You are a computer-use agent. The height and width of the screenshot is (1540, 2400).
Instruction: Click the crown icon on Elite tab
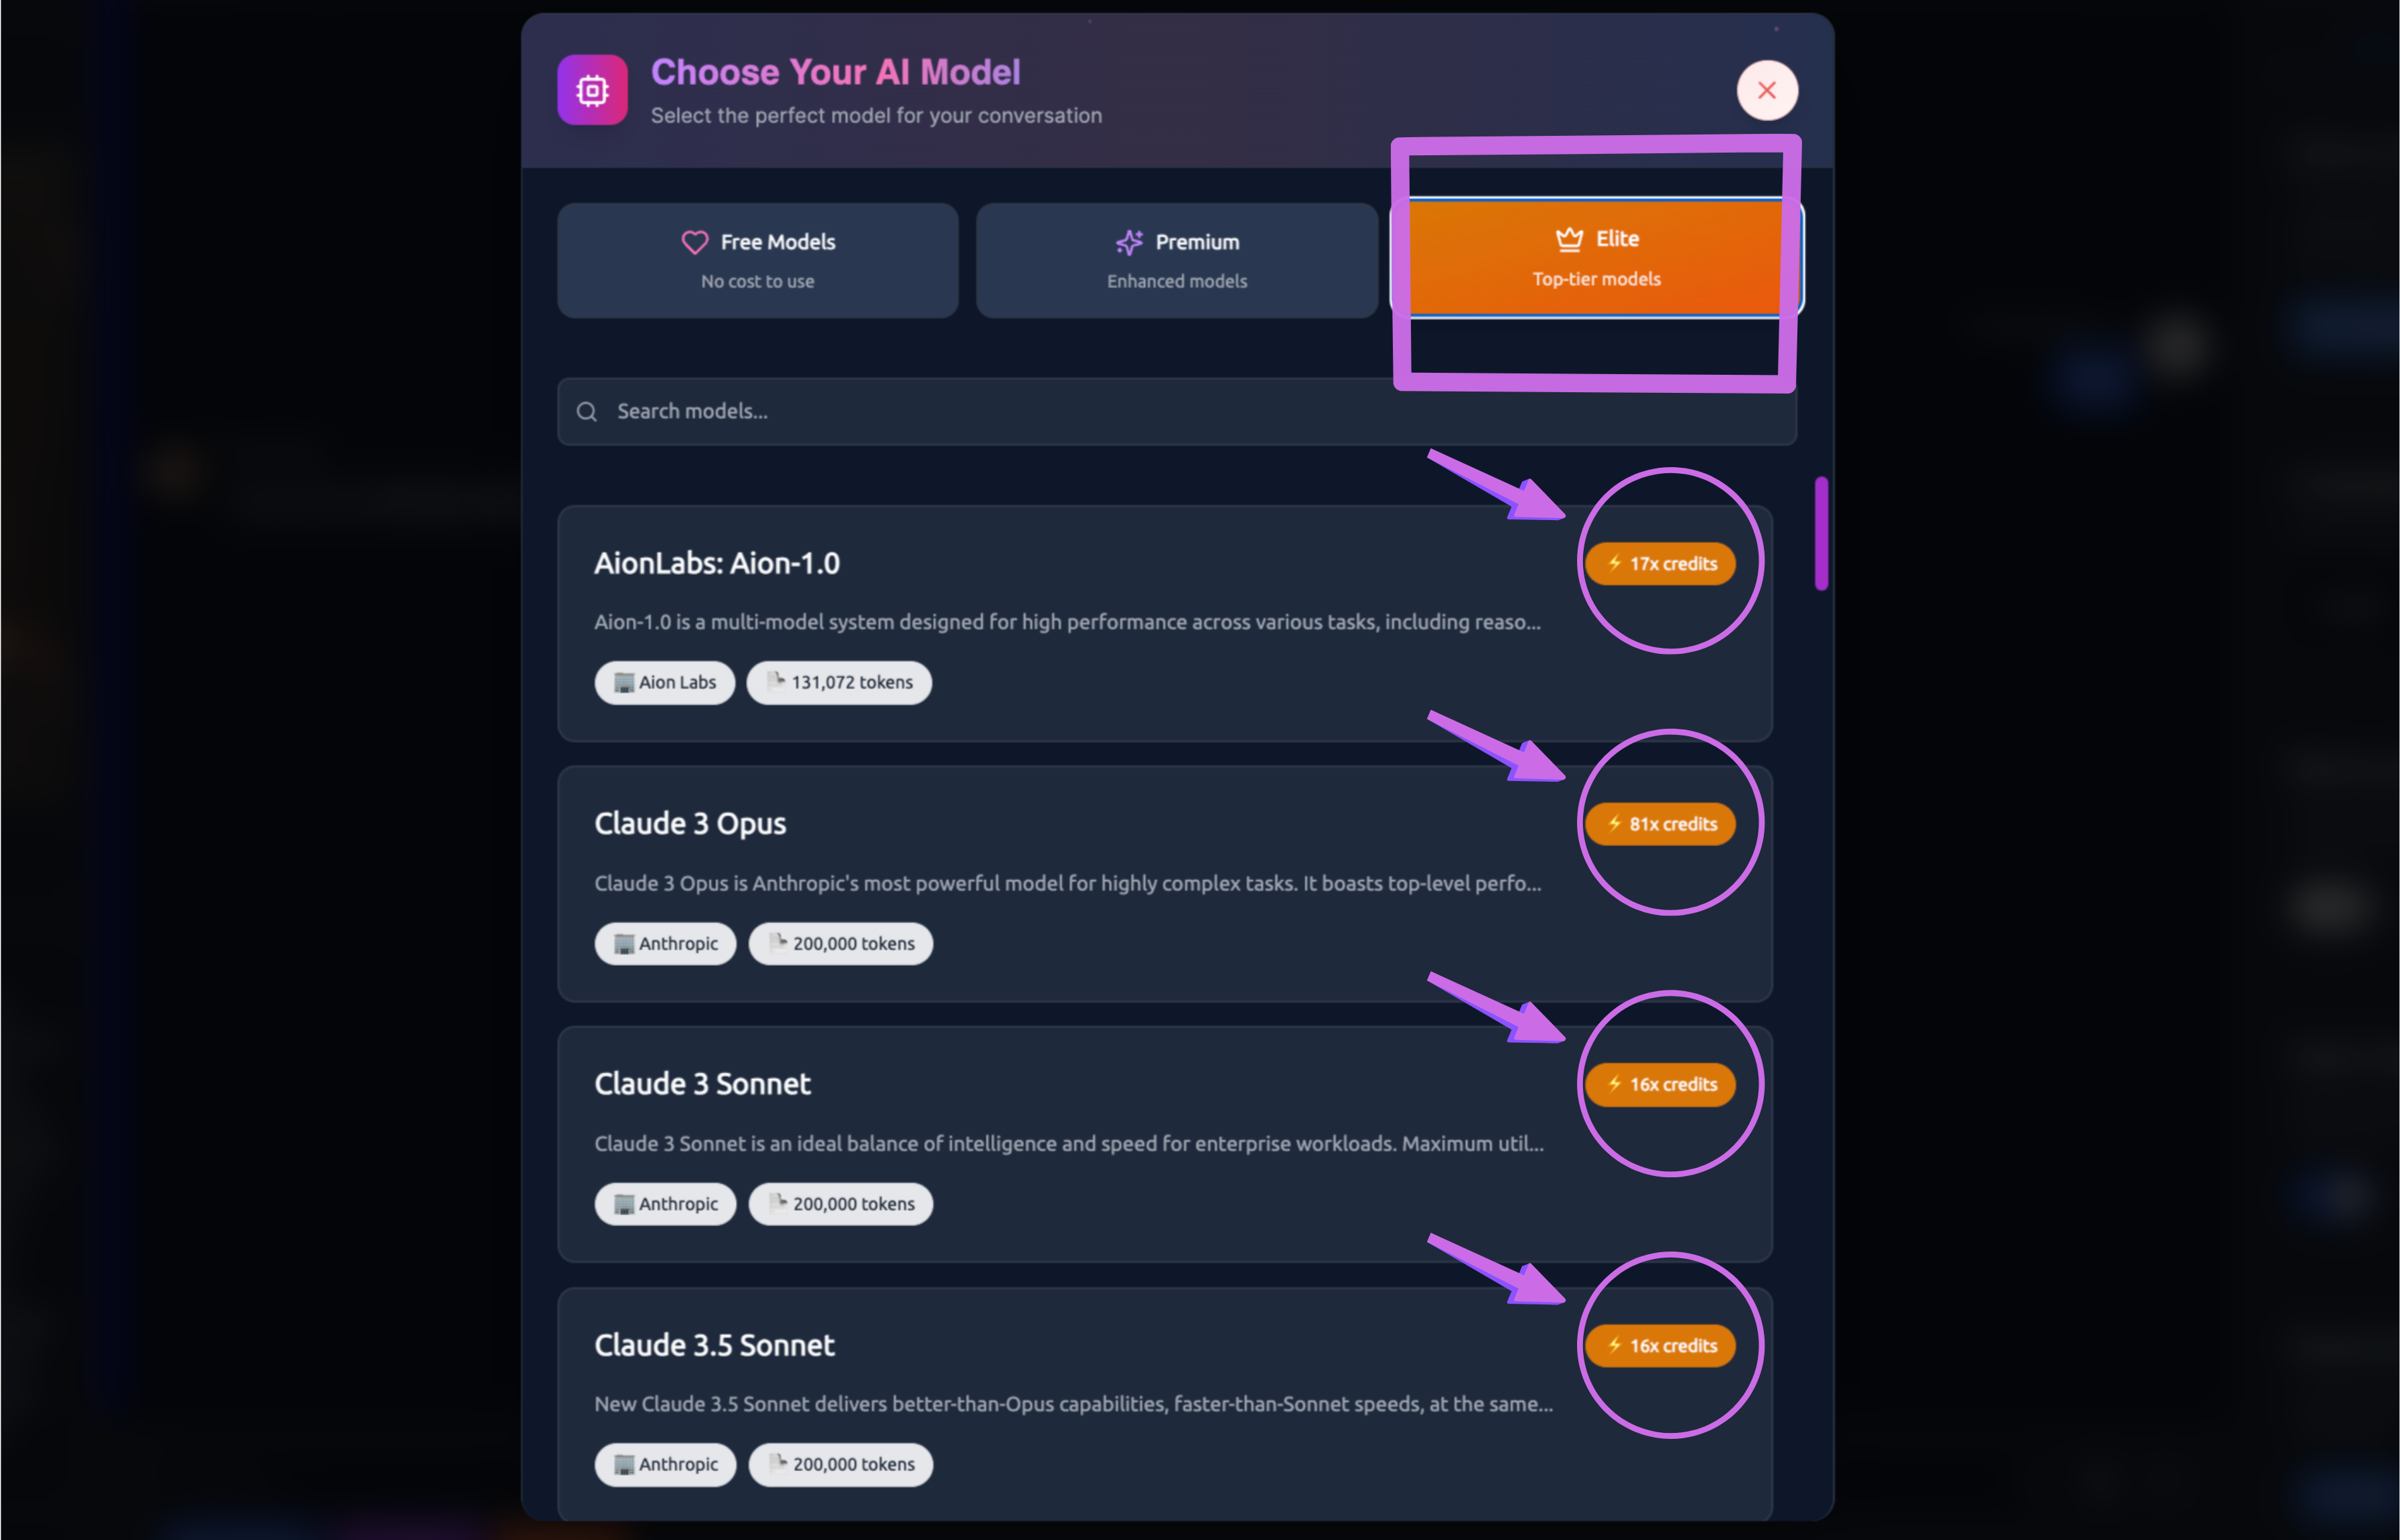tap(1569, 239)
